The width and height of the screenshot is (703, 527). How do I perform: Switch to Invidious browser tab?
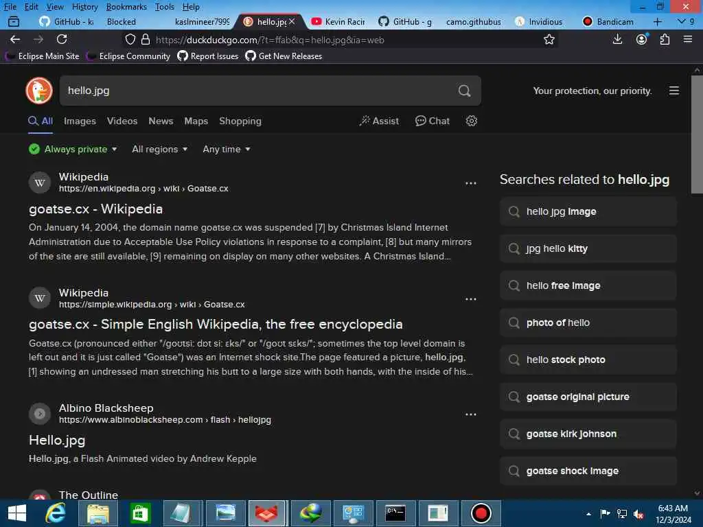point(540,21)
